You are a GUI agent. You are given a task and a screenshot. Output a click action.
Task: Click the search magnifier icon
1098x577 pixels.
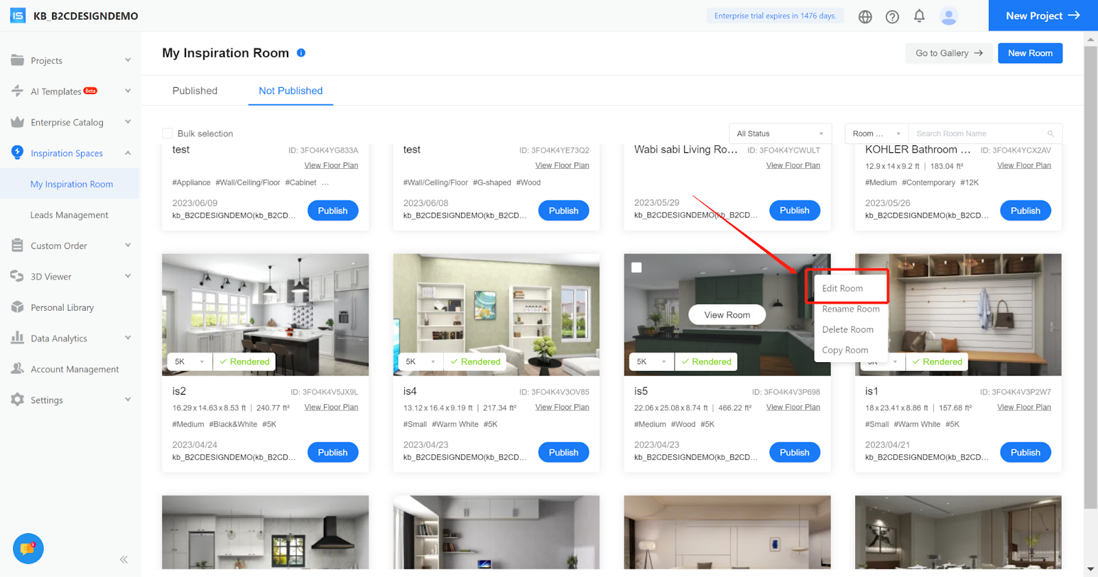tap(1051, 134)
